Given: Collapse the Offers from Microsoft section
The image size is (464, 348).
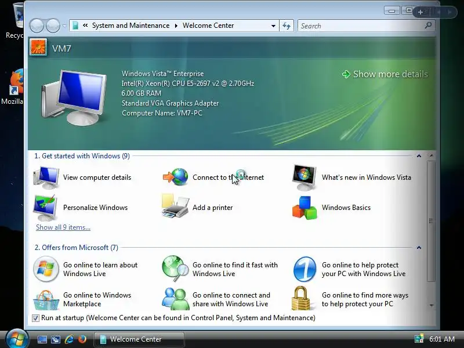Looking at the screenshot, I should (x=419, y=248).
